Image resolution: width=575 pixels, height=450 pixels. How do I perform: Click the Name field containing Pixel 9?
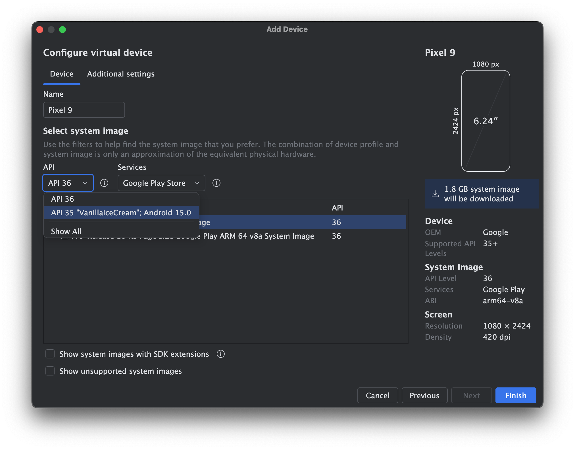(84, 110)
